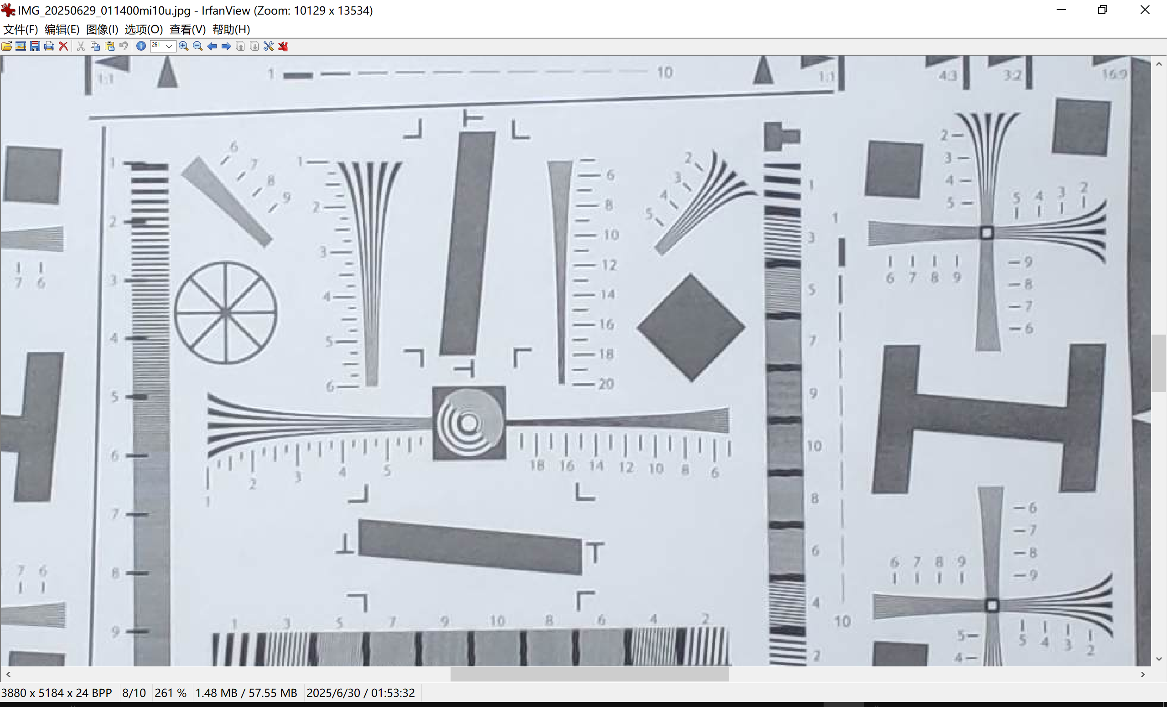Open settings with wrench and screwdriver icon
The height and width of the screenshot is (707, 1167).
point(269,46)
